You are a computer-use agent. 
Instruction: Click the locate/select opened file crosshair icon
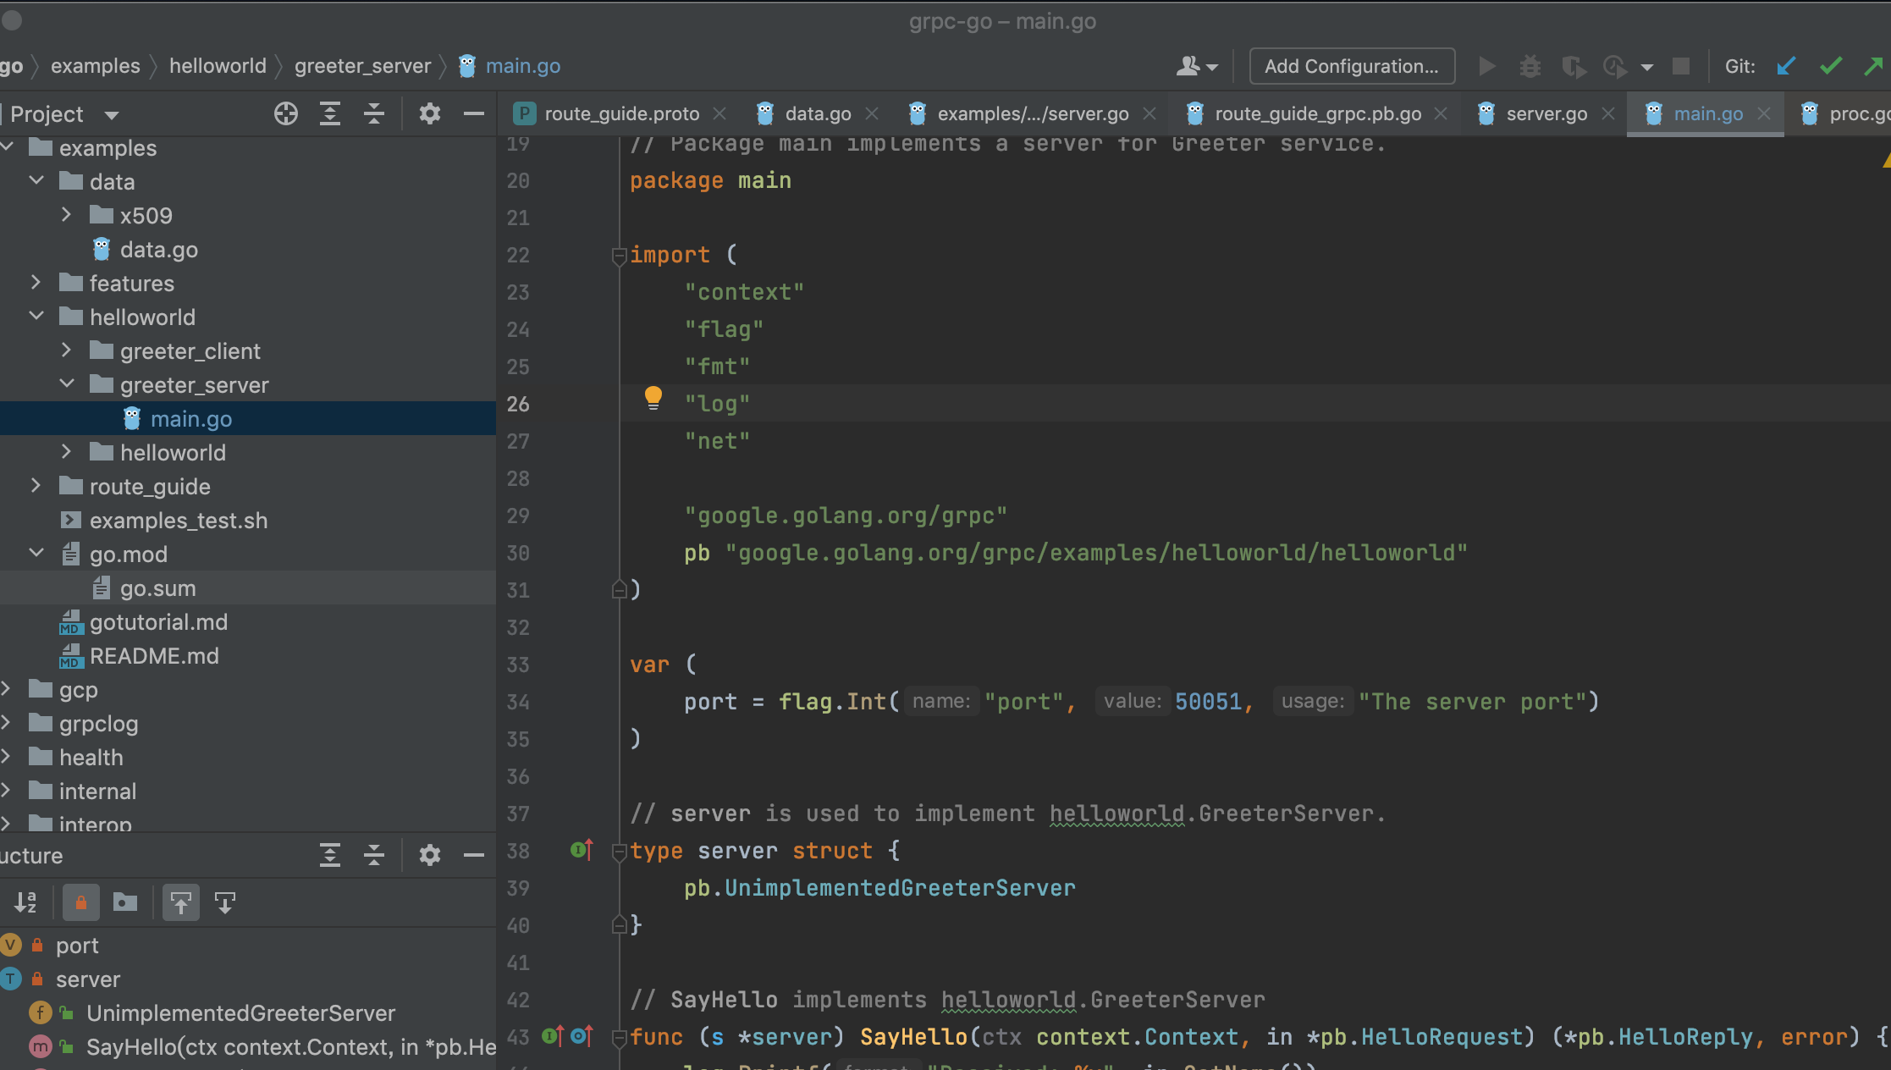(x=286, y=113)
